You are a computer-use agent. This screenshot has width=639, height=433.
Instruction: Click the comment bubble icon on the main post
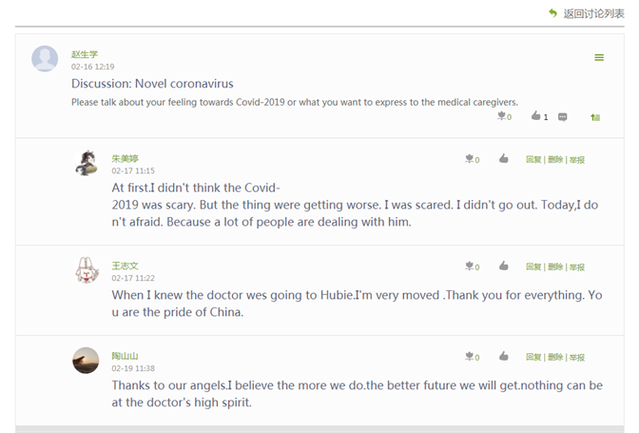(x=563, y=117)
